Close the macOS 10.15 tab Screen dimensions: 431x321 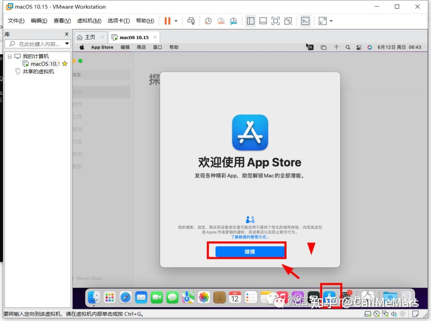155,37
